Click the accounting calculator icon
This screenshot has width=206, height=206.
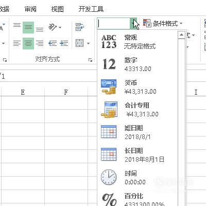(109, 110)
